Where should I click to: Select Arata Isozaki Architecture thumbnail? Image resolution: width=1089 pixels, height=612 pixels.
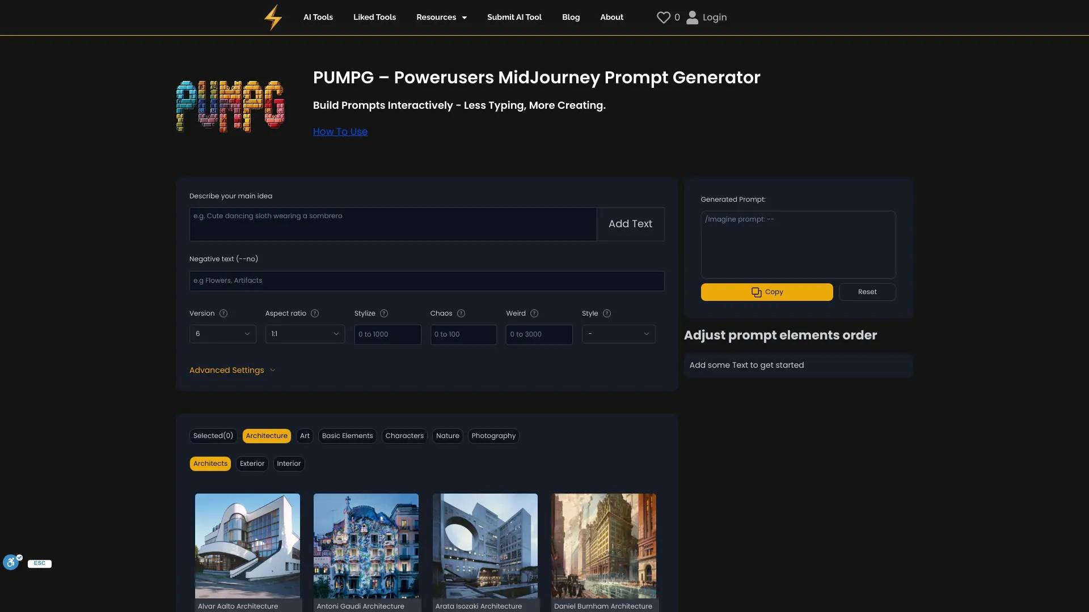pos(485,546)
